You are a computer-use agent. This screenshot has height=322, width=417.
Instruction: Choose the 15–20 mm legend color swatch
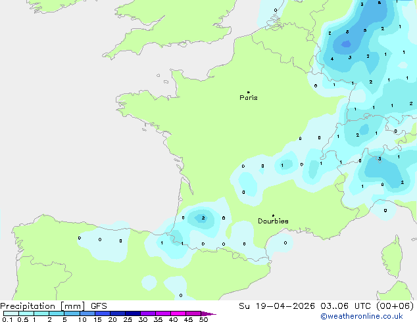(103, 313)
